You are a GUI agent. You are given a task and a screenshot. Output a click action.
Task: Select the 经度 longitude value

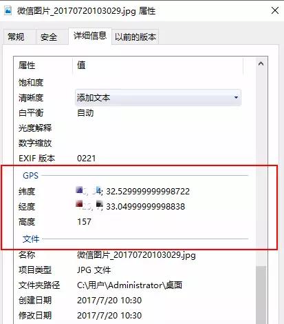(130, 206)
